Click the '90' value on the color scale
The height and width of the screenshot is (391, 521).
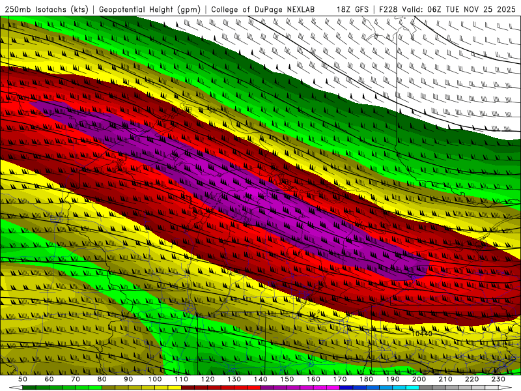[x=128, y=379]
